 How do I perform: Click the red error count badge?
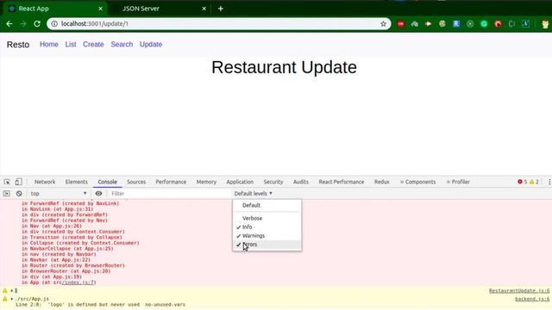(522, 182)
